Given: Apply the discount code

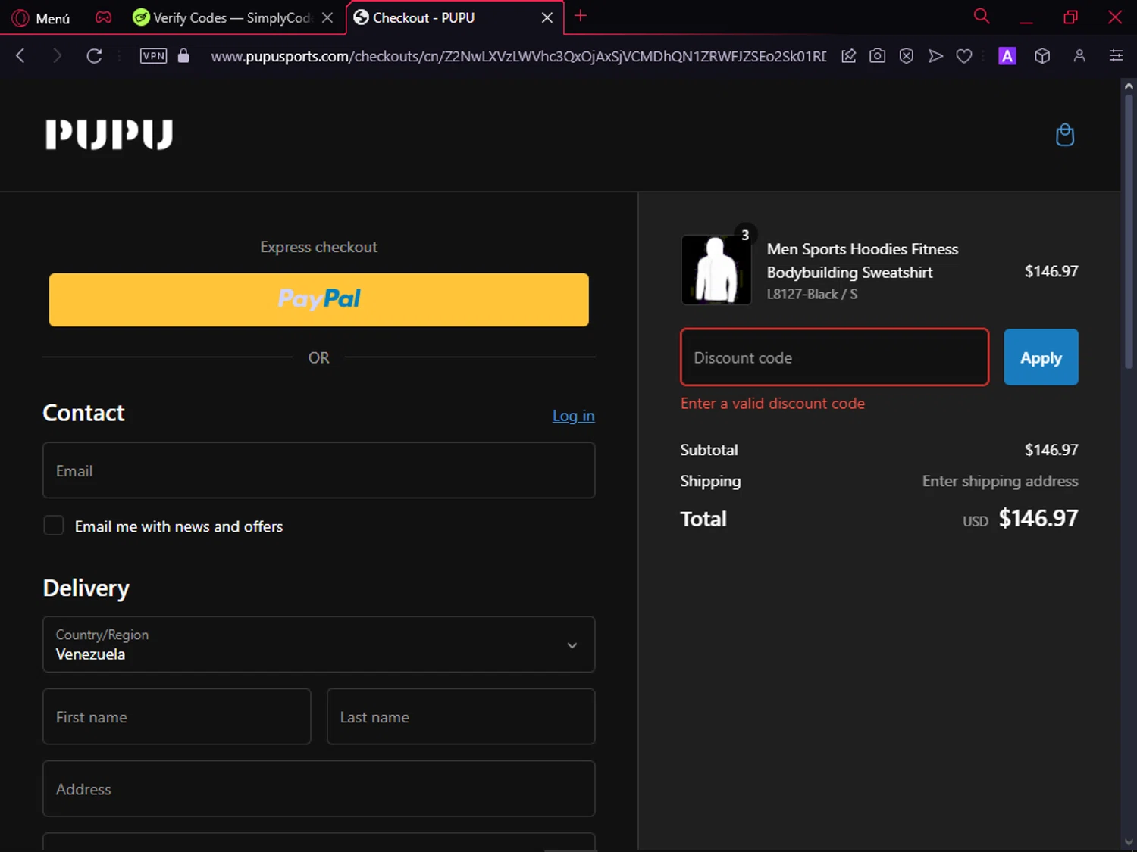Looking at the screenshot, I should pos(1041,357).
